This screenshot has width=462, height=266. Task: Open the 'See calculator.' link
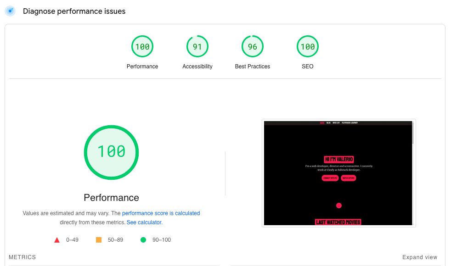145,222
